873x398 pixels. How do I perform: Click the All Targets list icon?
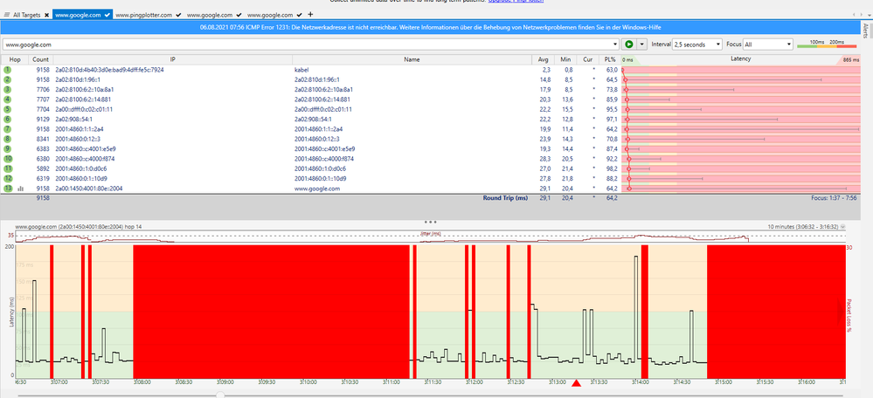click(x=5, y=15)
